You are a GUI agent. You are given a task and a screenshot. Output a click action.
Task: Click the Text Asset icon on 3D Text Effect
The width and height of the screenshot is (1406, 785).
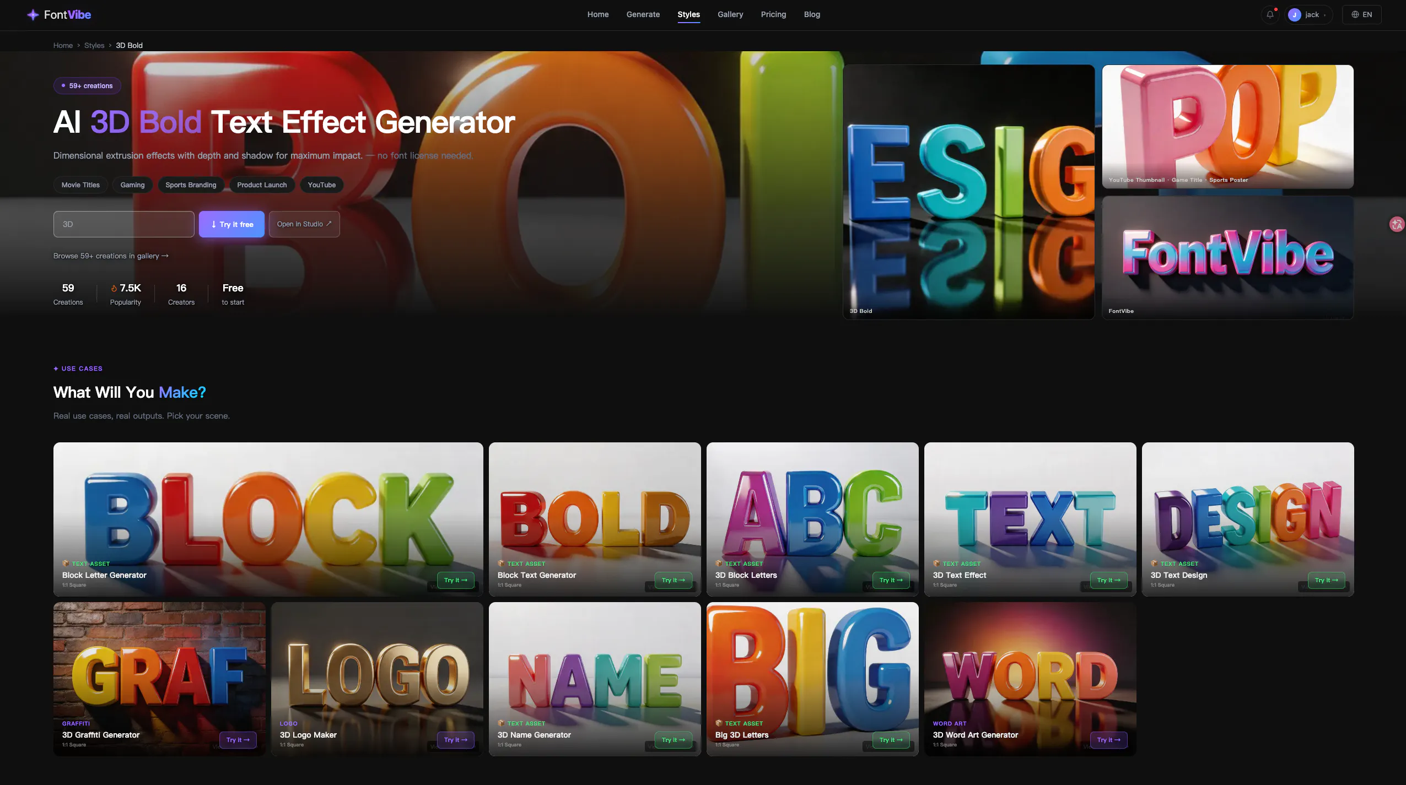click(936, 564)
